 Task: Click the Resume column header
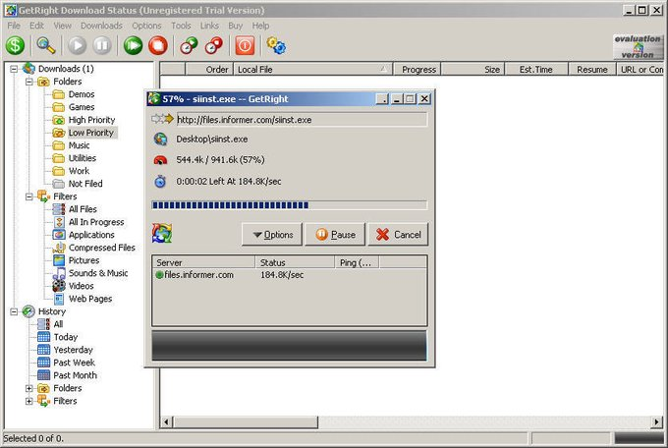tap(592, 69)
